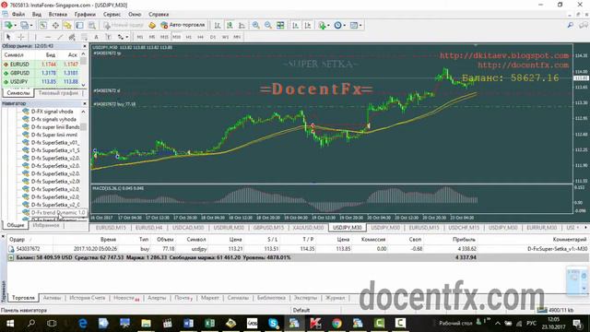Open the Тиковый график tab
Viewport: 590px width, 332px height.
[58, 92]
